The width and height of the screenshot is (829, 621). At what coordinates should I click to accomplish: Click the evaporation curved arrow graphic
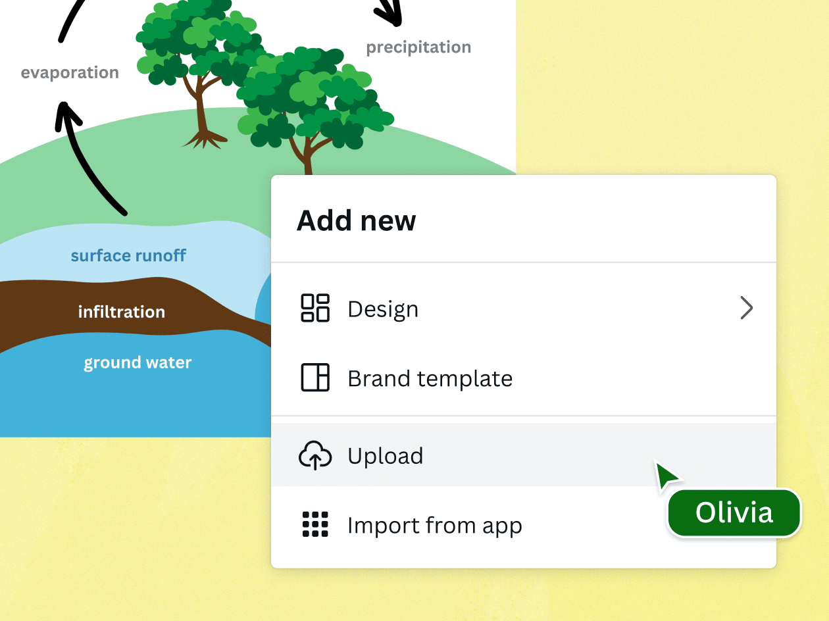coord(92,158)
